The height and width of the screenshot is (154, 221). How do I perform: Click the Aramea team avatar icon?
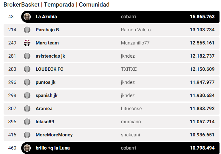(x=27, y=109)
